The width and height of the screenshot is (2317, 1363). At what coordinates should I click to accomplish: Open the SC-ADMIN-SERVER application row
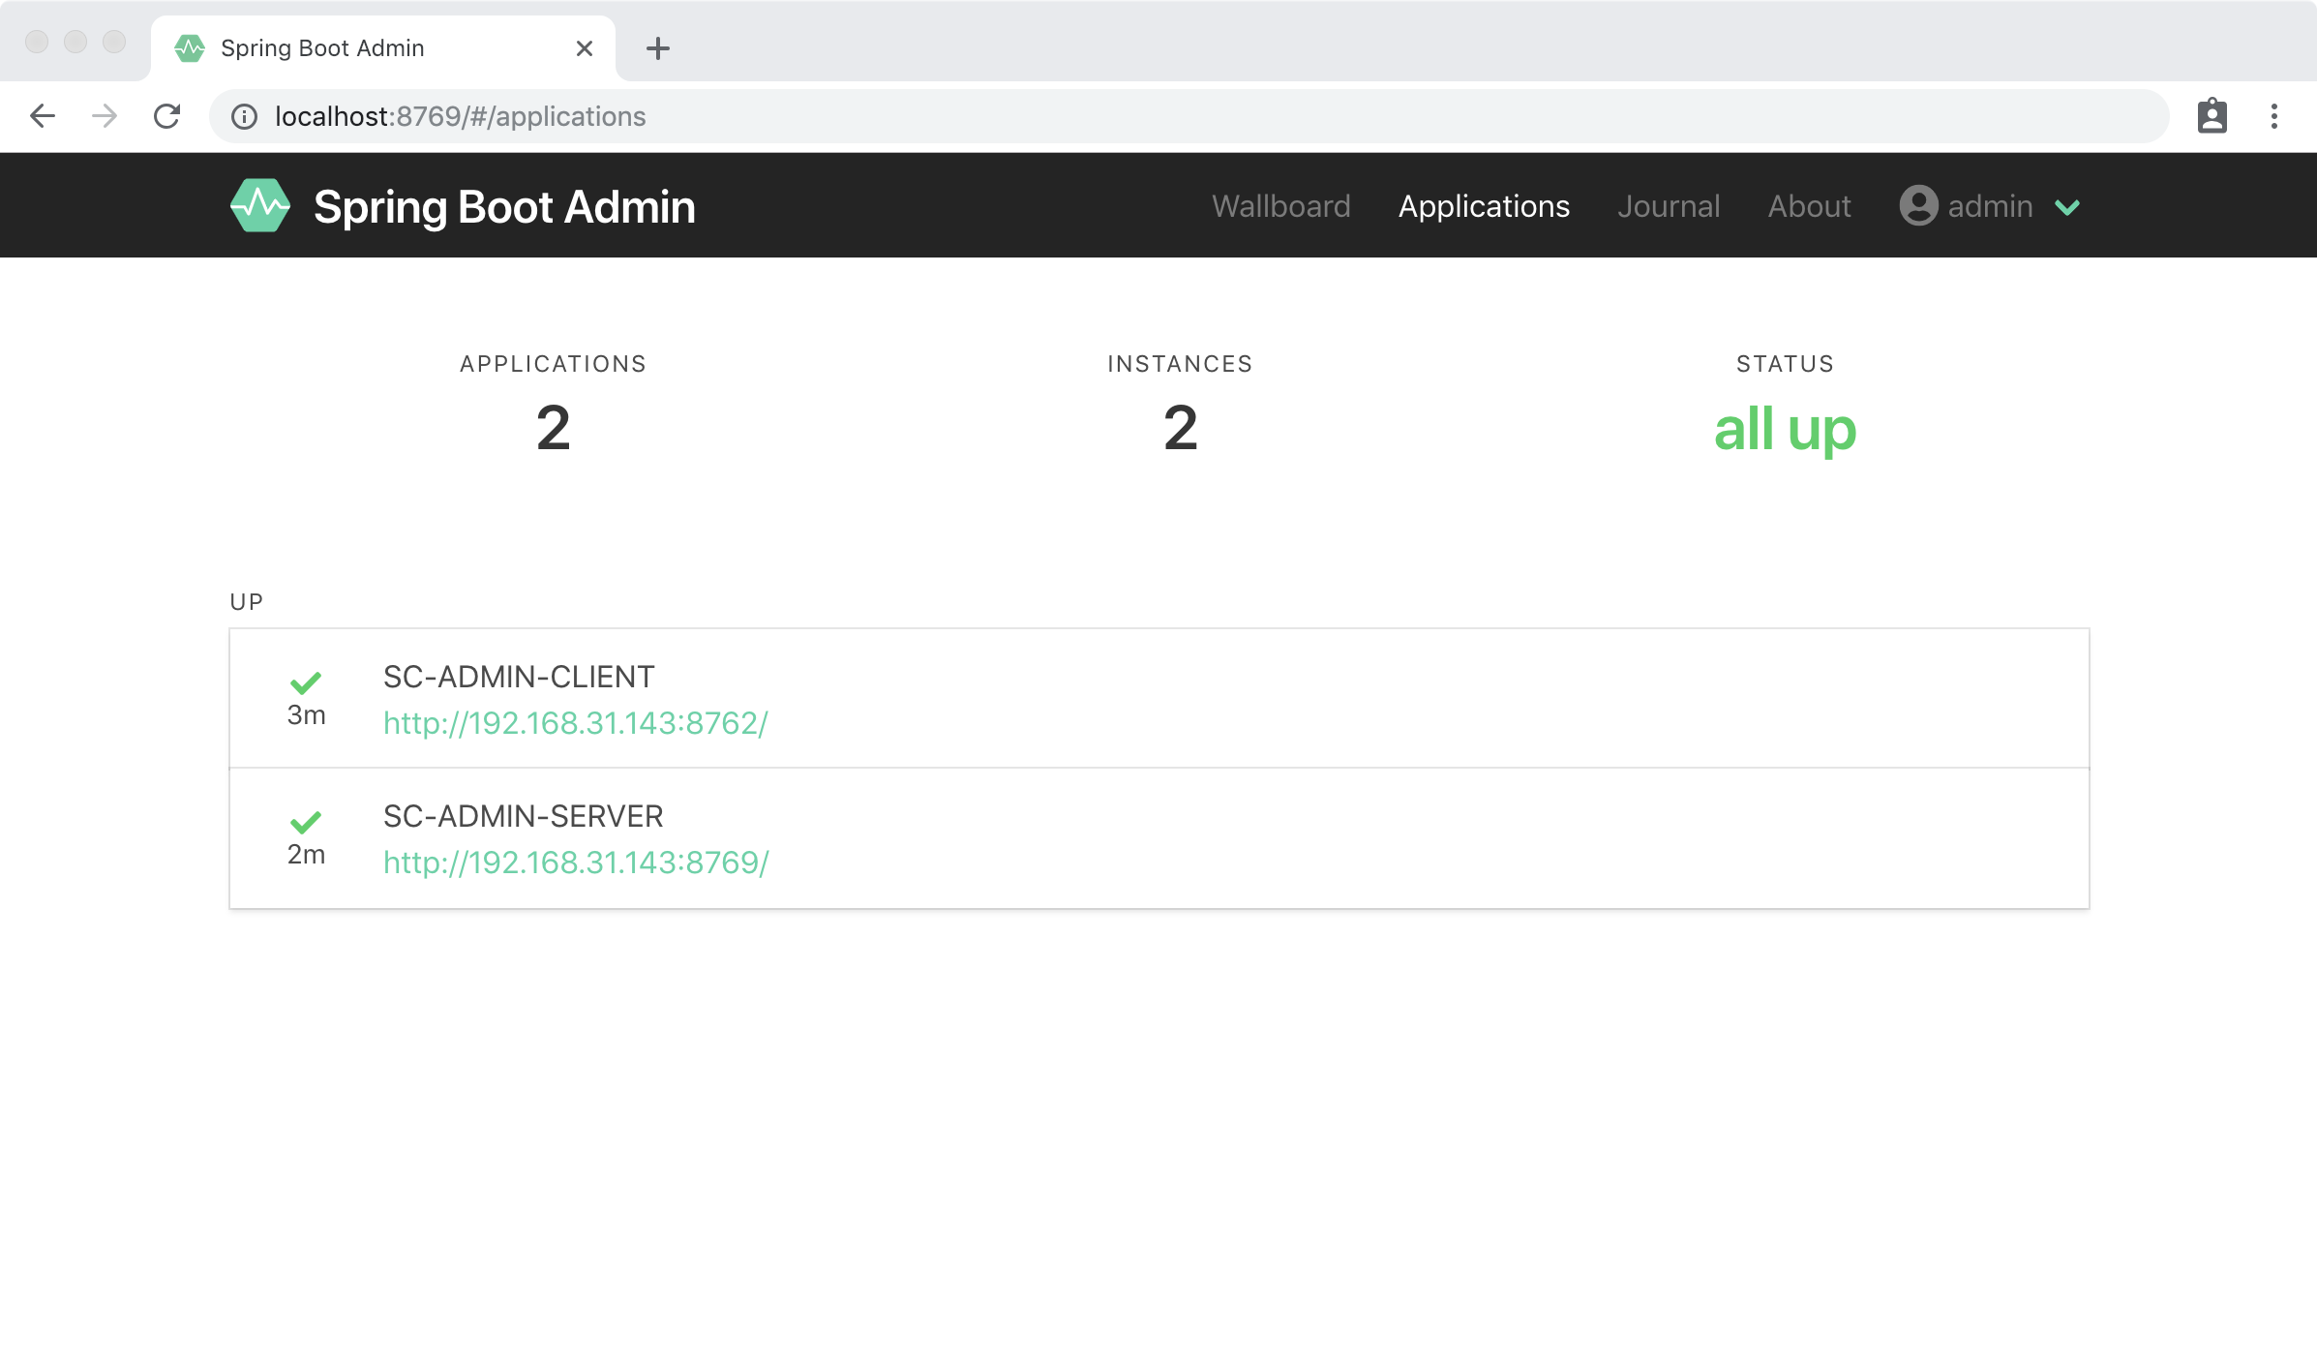tap(1159, 838)
